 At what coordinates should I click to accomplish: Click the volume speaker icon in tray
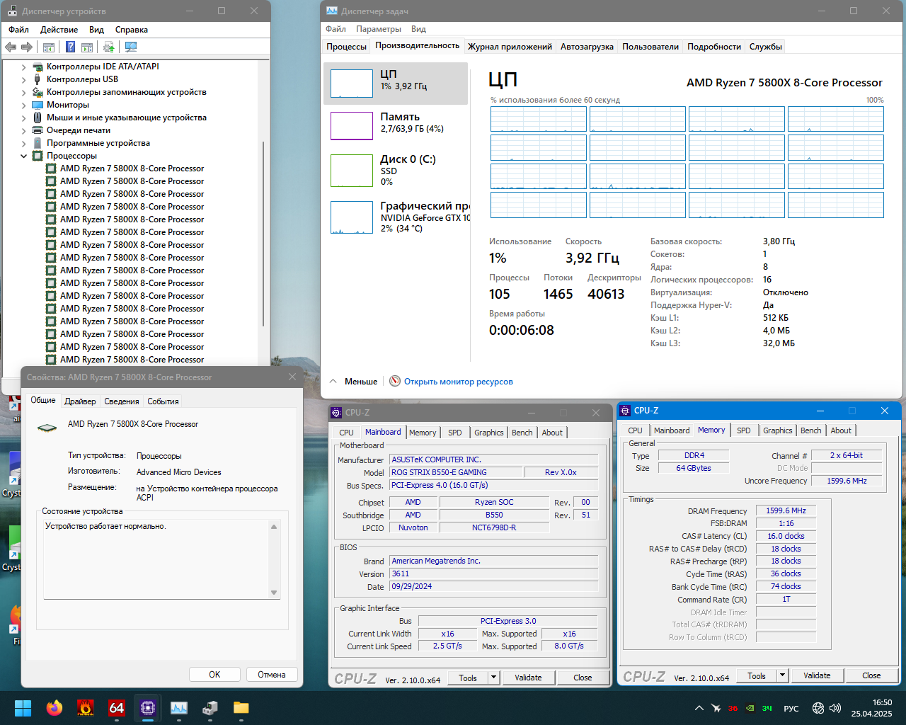(835, 708)
